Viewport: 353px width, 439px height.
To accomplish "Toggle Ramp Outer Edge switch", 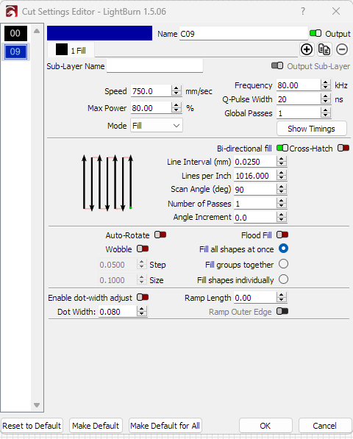I will pyautogui.click(x=282, y=311).
